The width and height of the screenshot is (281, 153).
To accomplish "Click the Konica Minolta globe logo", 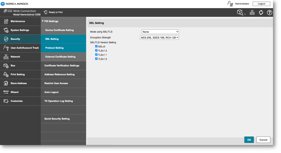I will 3,4.
